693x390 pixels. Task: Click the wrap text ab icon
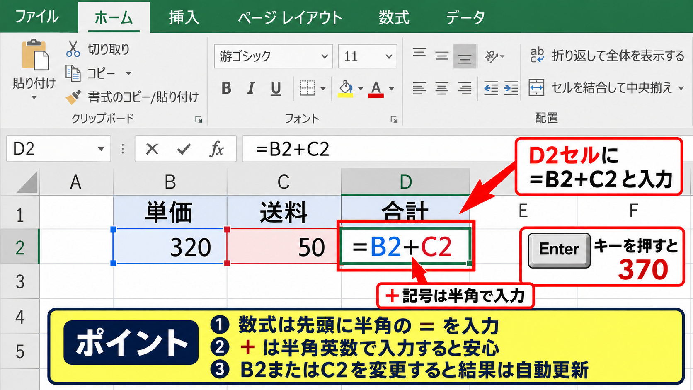point(537,55)
